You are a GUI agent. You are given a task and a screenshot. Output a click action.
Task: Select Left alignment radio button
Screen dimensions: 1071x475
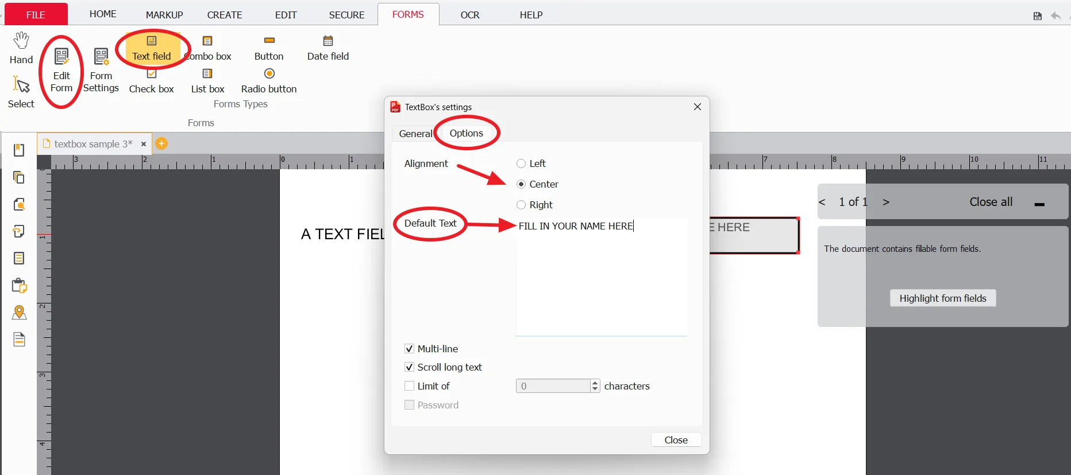tap(521, 163)
